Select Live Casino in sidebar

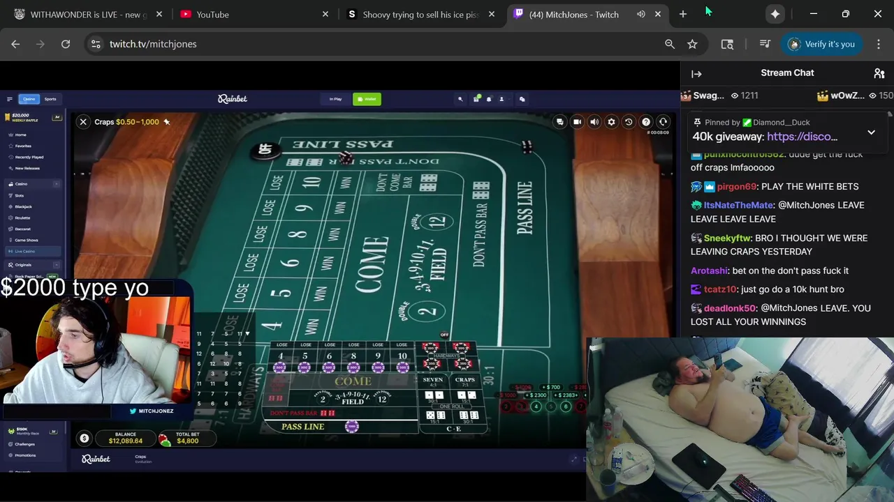(x=33, y=251)
